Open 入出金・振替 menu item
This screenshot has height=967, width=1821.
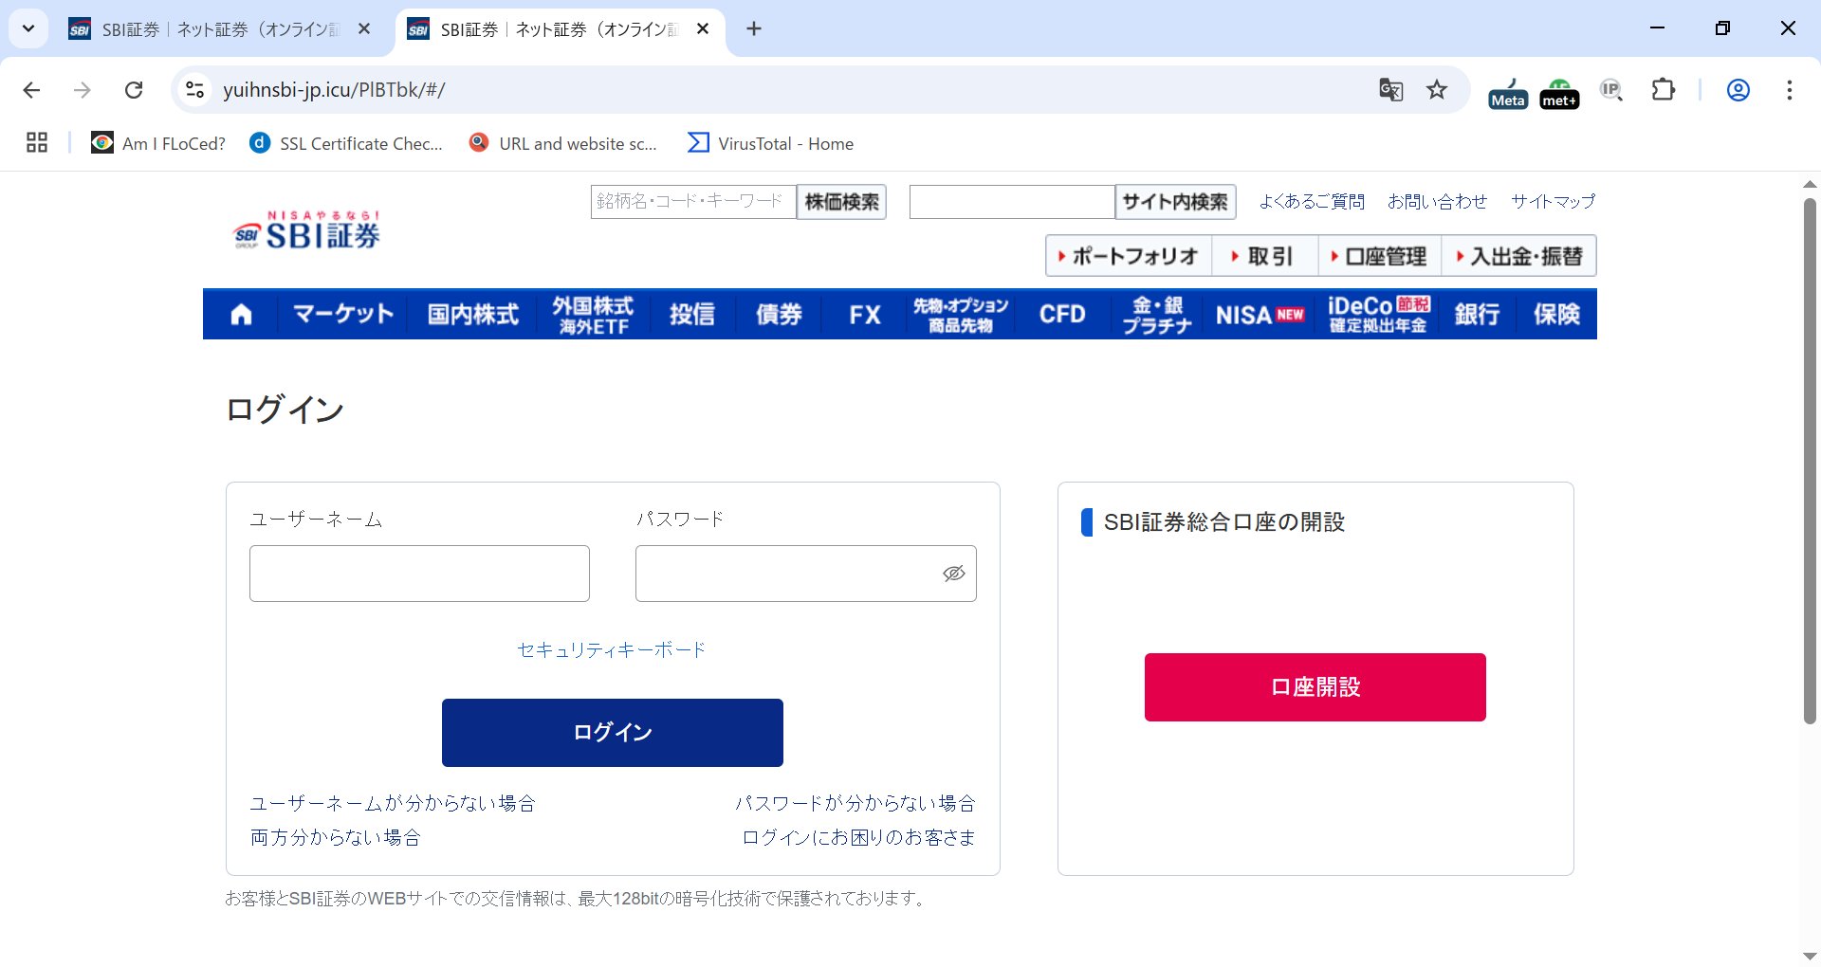(x=1519, y=256)
